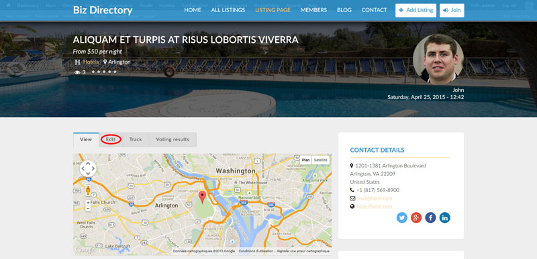Share listing on Twitter icon
537x259 pixels.
pyautogui.click(x=401, y=218)
